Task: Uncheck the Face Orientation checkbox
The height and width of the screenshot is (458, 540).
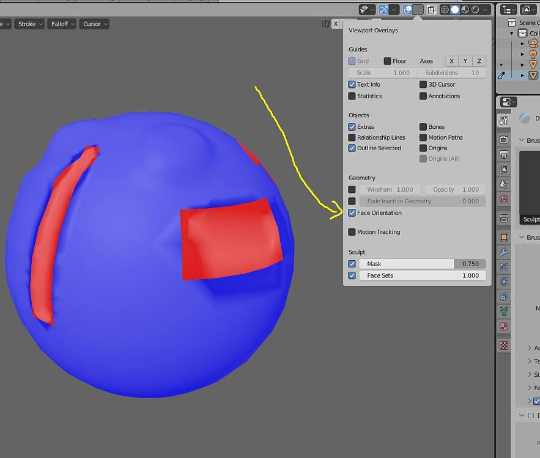Action: (352, 213)
